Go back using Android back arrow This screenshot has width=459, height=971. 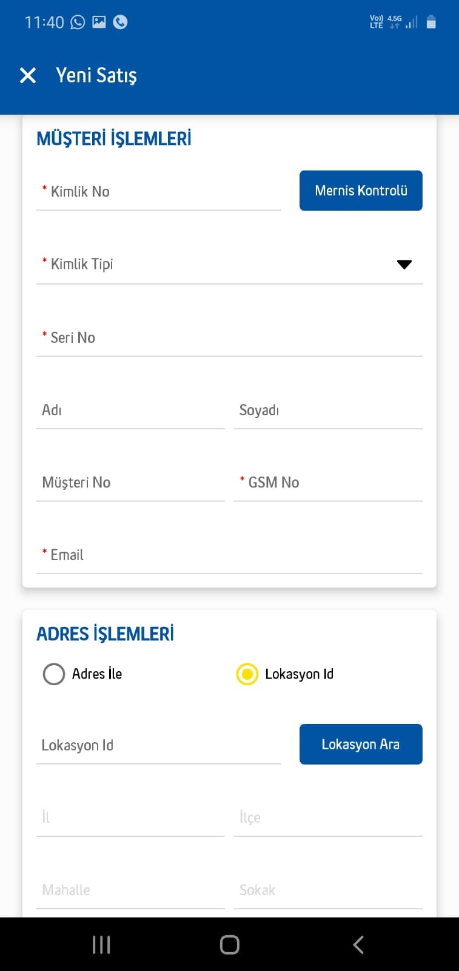[x=358, y=944]
